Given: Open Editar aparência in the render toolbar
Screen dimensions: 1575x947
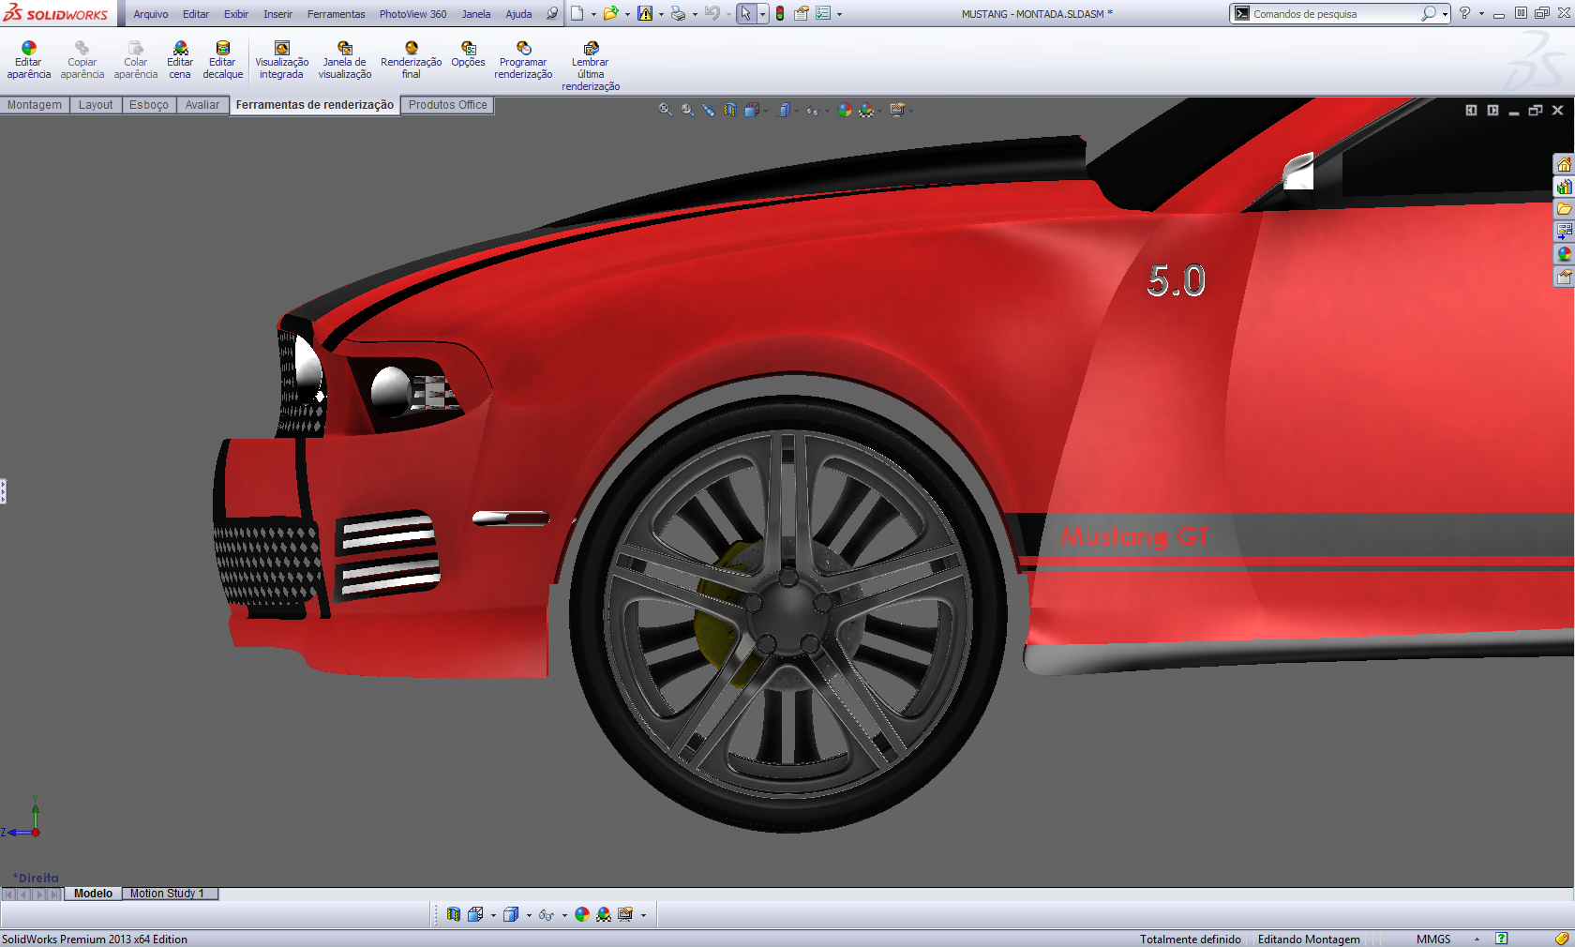Looking at the screenshot, I should (x=29, y=60).
